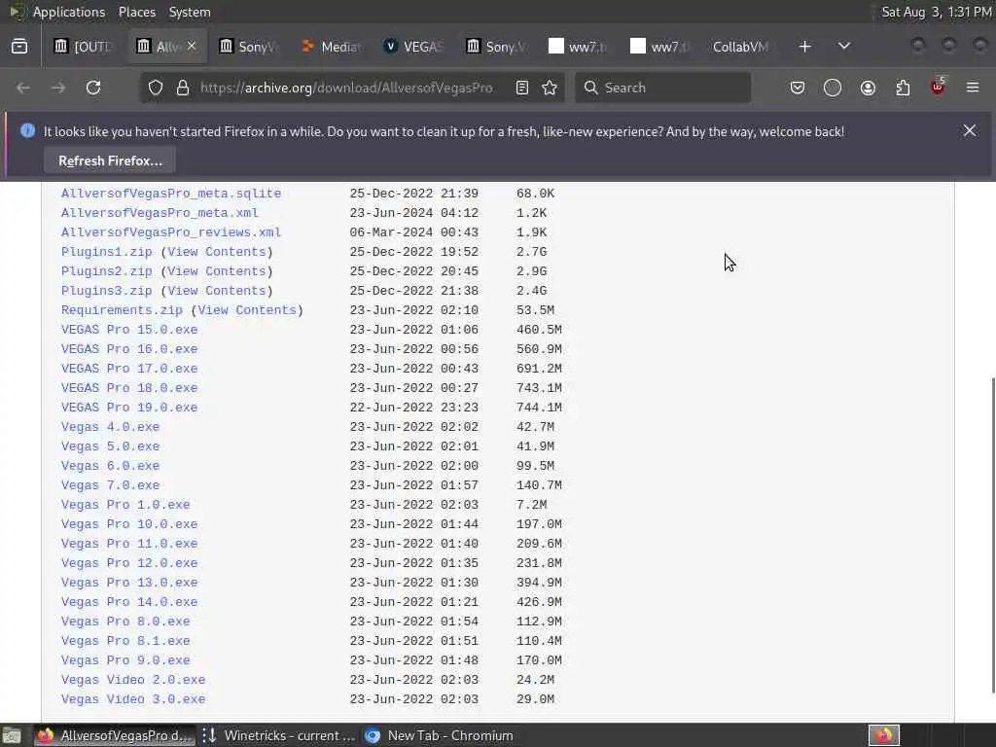Download Vegas Pro 8.1.exe
Image resolution: width=996 pixels, height=747 pixels.
(x=125, y=641)
